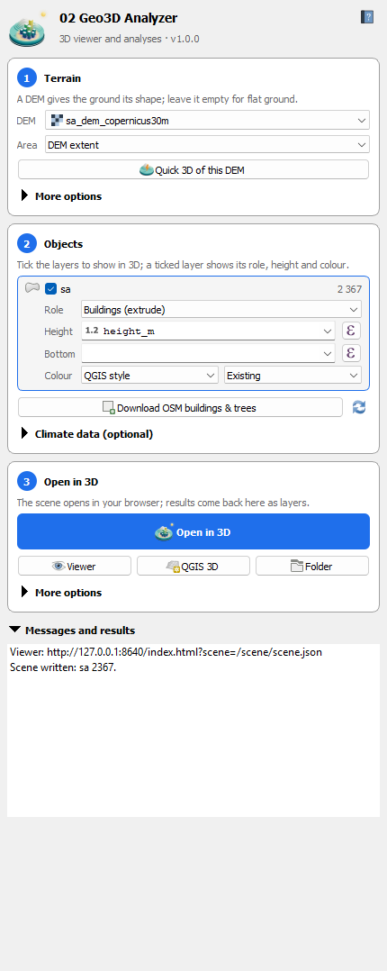Open Height expression editor (epsilon button)

pos(351,331)
